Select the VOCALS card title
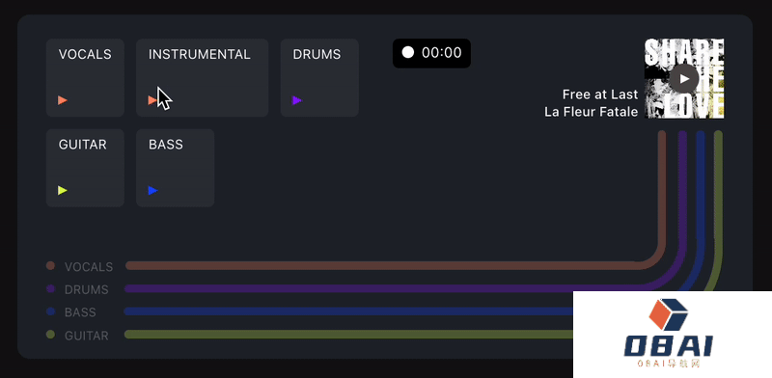The height and width of the screenshot is (378, 772). 85,54
